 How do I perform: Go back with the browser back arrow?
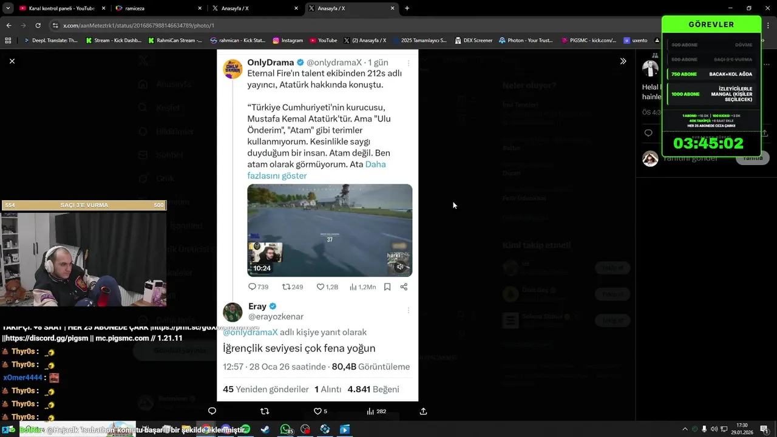8,25
